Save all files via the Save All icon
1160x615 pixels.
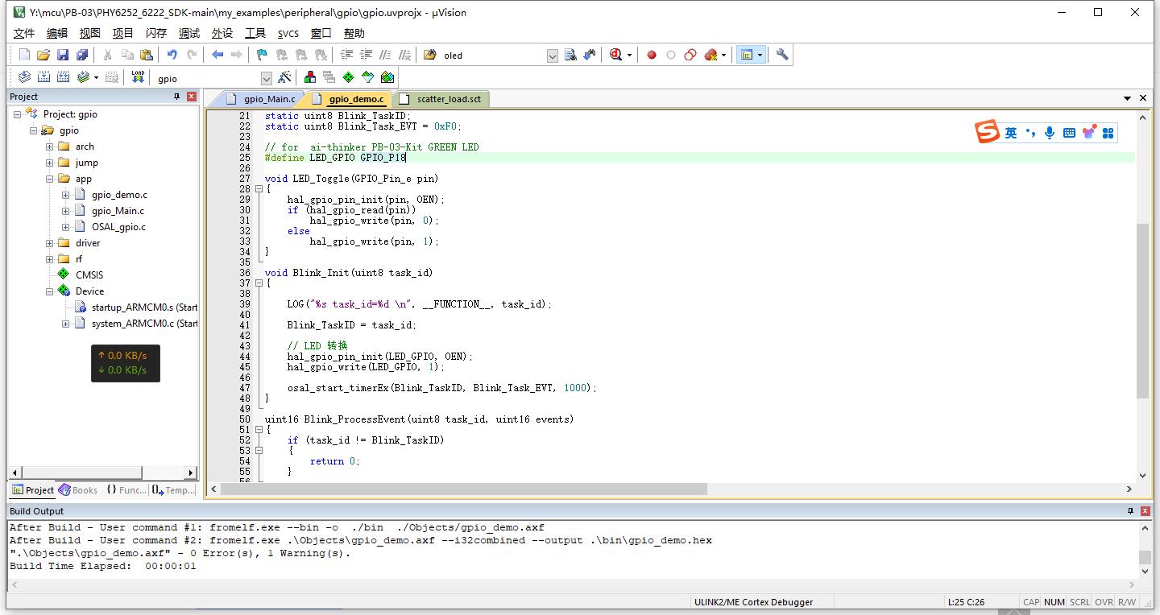point(82,55)
